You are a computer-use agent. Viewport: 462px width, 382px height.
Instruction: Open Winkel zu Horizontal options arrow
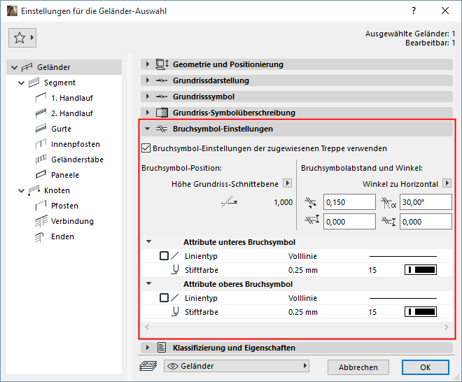(447, 183)
